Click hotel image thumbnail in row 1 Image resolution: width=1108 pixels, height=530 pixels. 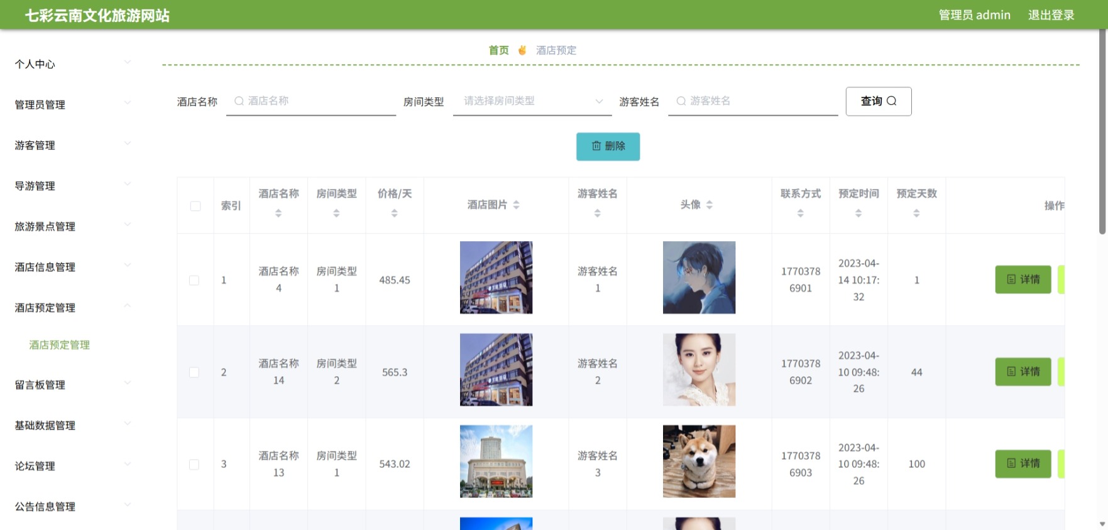(x=496, y=278)
